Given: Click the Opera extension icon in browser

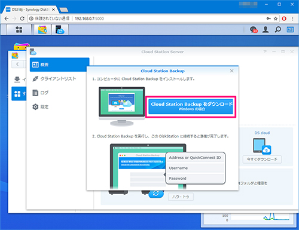Looking at the screenshot, I should (x=284, y=19).
